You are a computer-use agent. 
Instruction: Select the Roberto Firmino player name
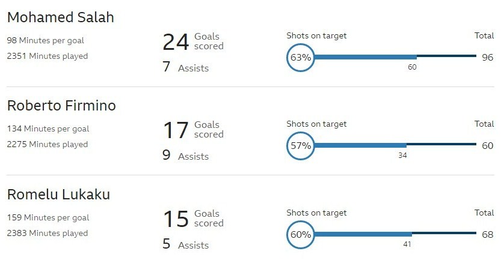pyautogui.click(x=61, y=106)
